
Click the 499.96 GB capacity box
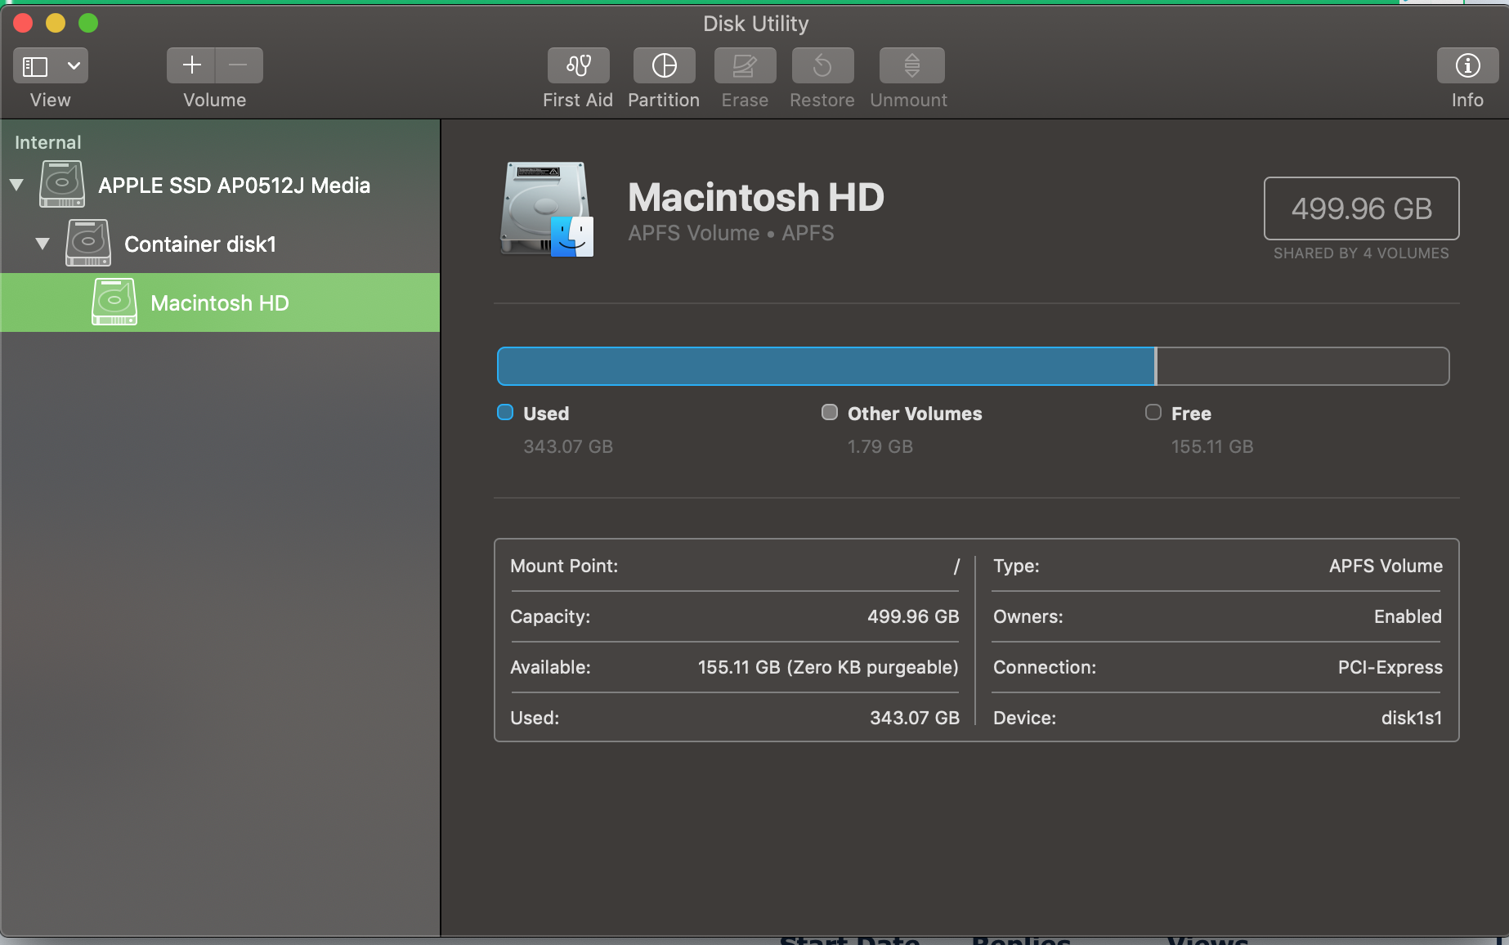(x=1361, y=208)
